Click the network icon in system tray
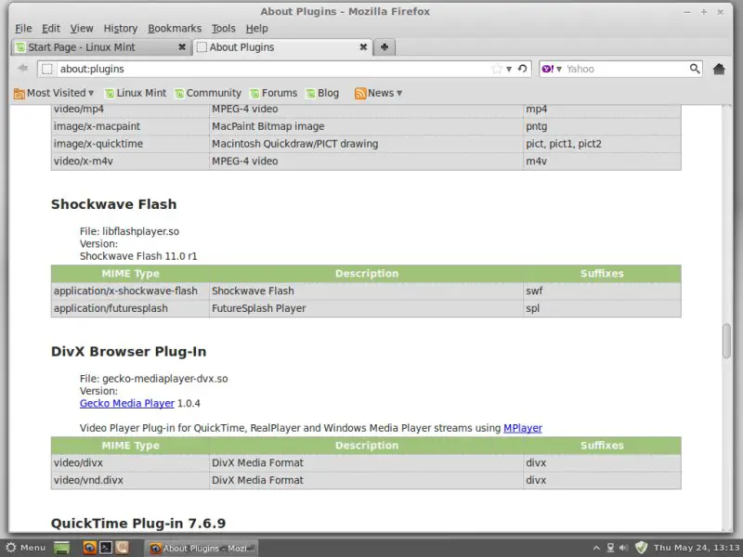This screenshot has width=743, height=557. [610, 548]
